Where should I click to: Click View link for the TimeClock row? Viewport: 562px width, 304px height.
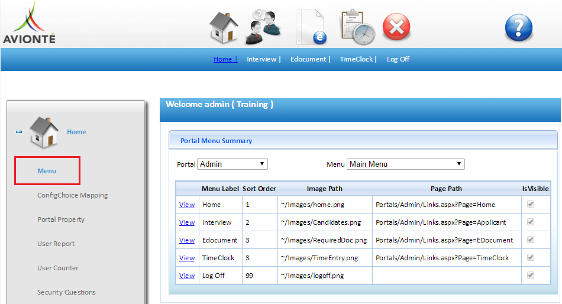(187, 258)
